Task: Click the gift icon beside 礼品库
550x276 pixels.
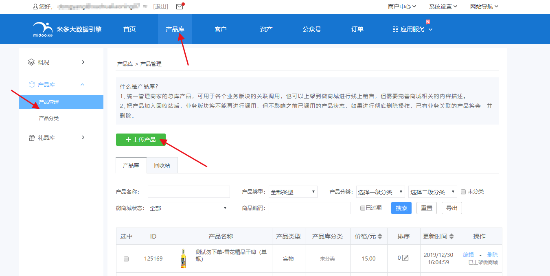Action: click(x=31, y=138)
